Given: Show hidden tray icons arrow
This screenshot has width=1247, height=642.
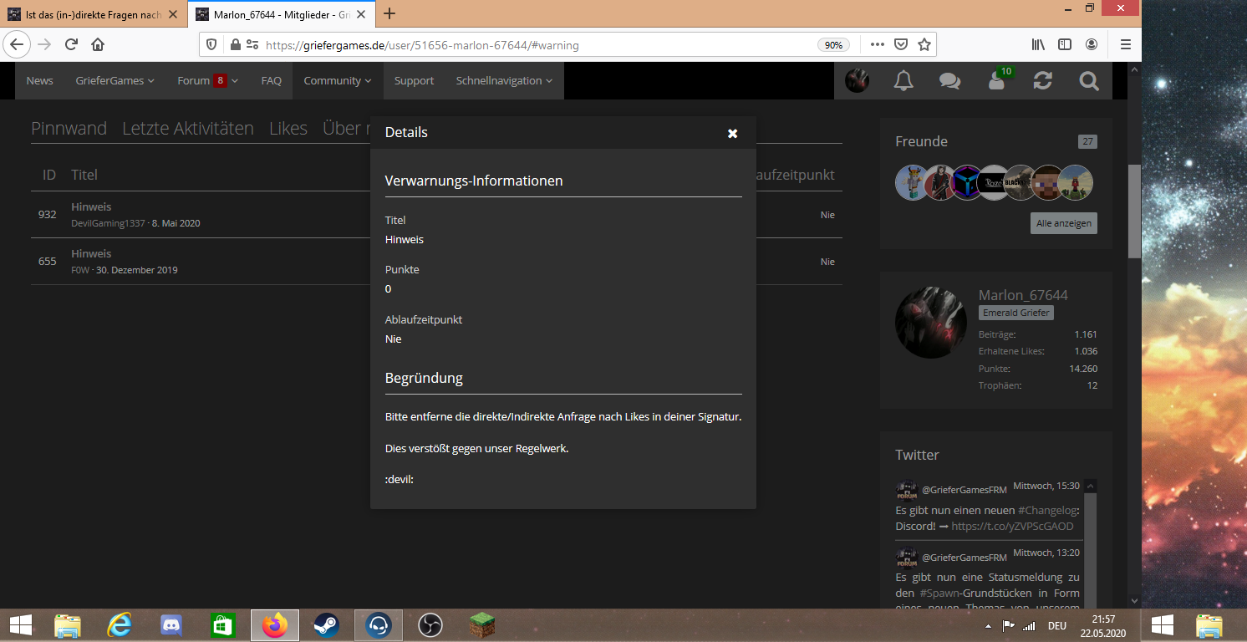Looking at the screenshot, I should pos(989,625).
